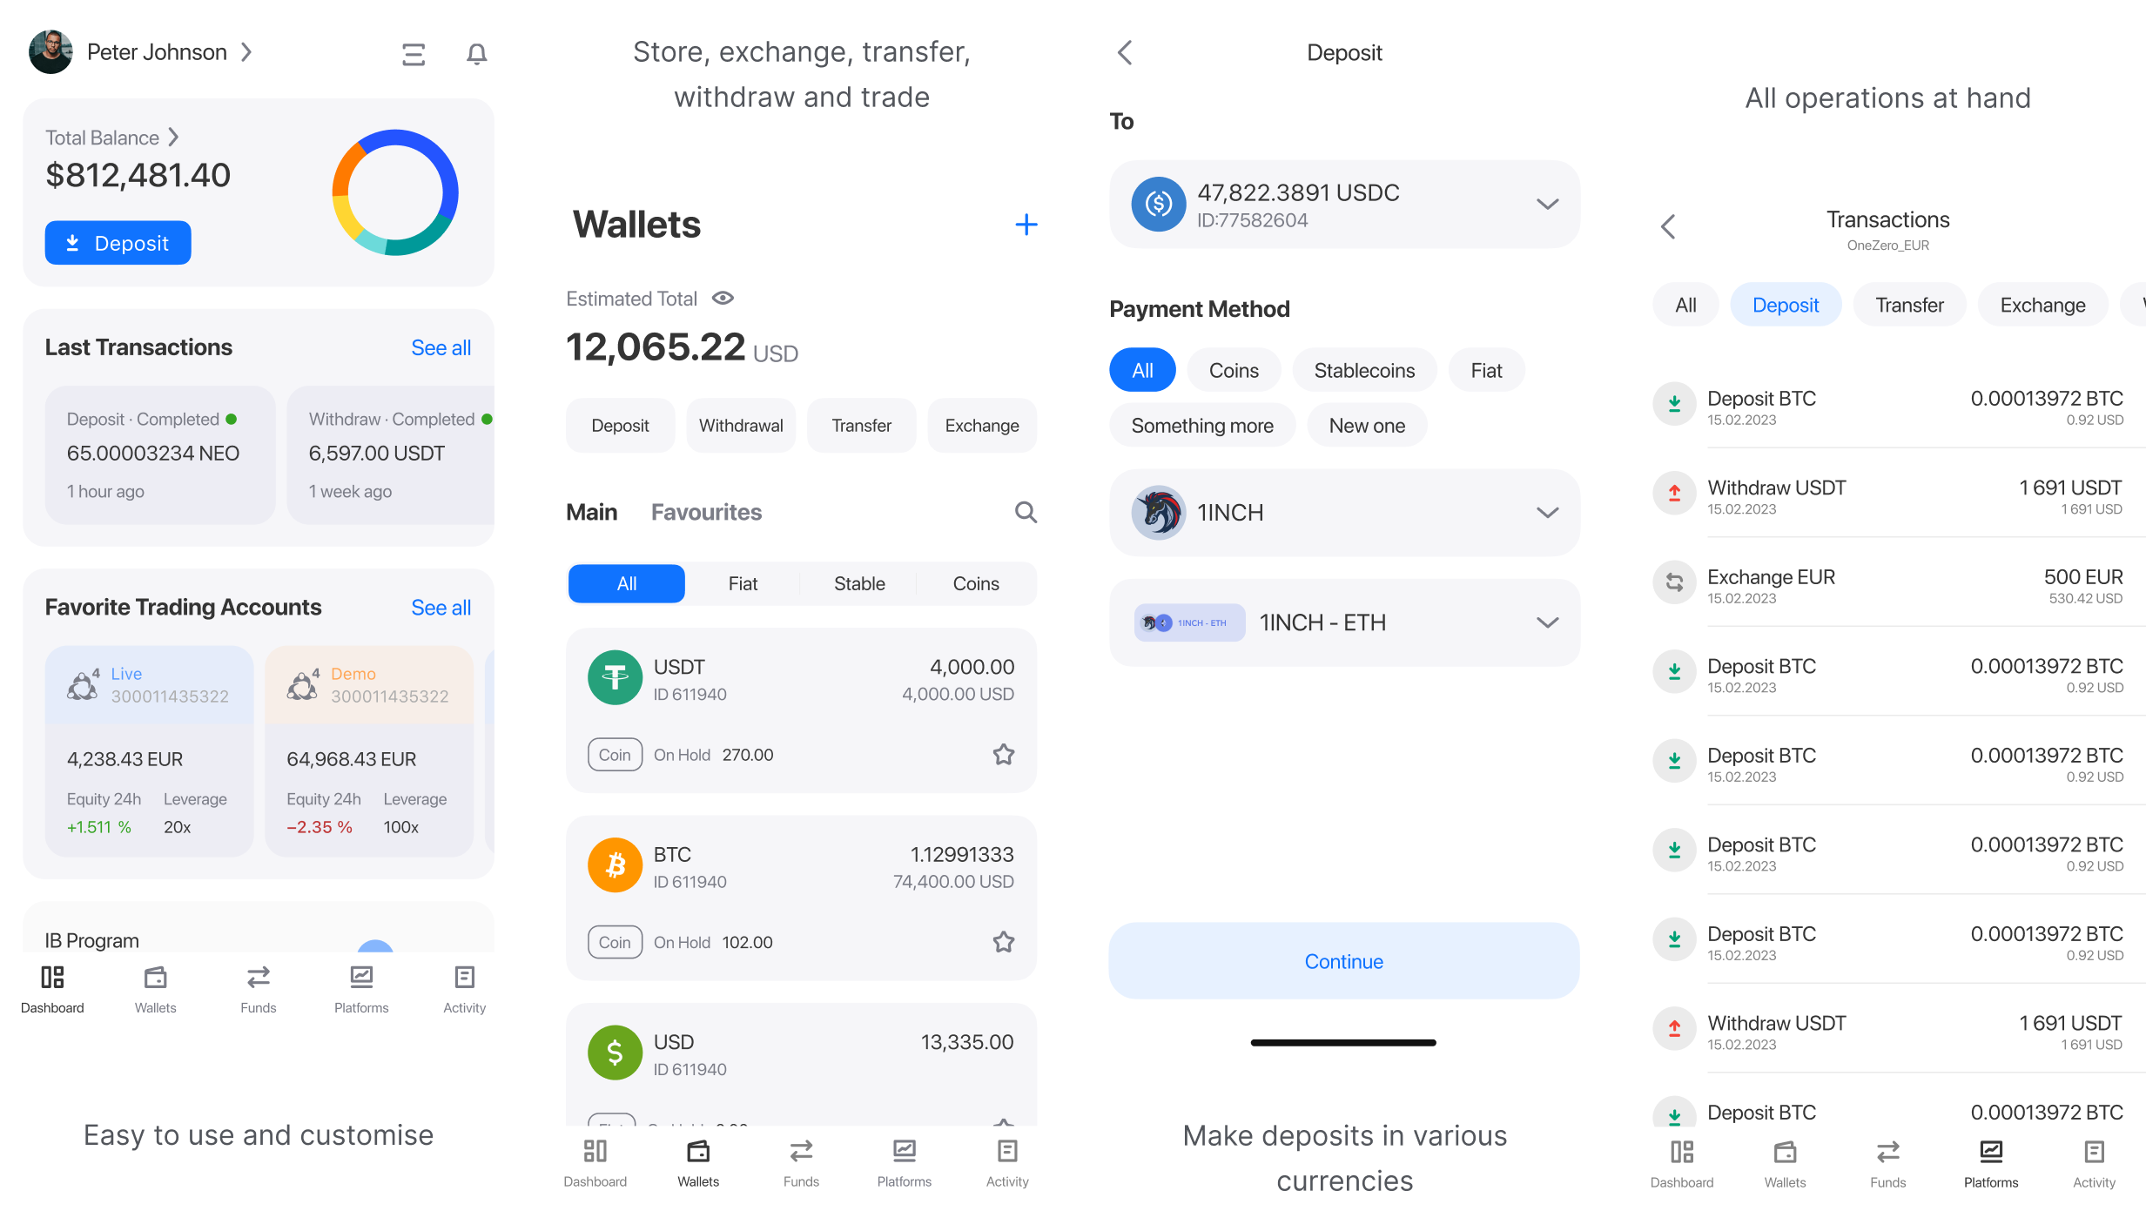Click the hamburger menu icon
2146x1231 pixels.
[x=411, y=53]
